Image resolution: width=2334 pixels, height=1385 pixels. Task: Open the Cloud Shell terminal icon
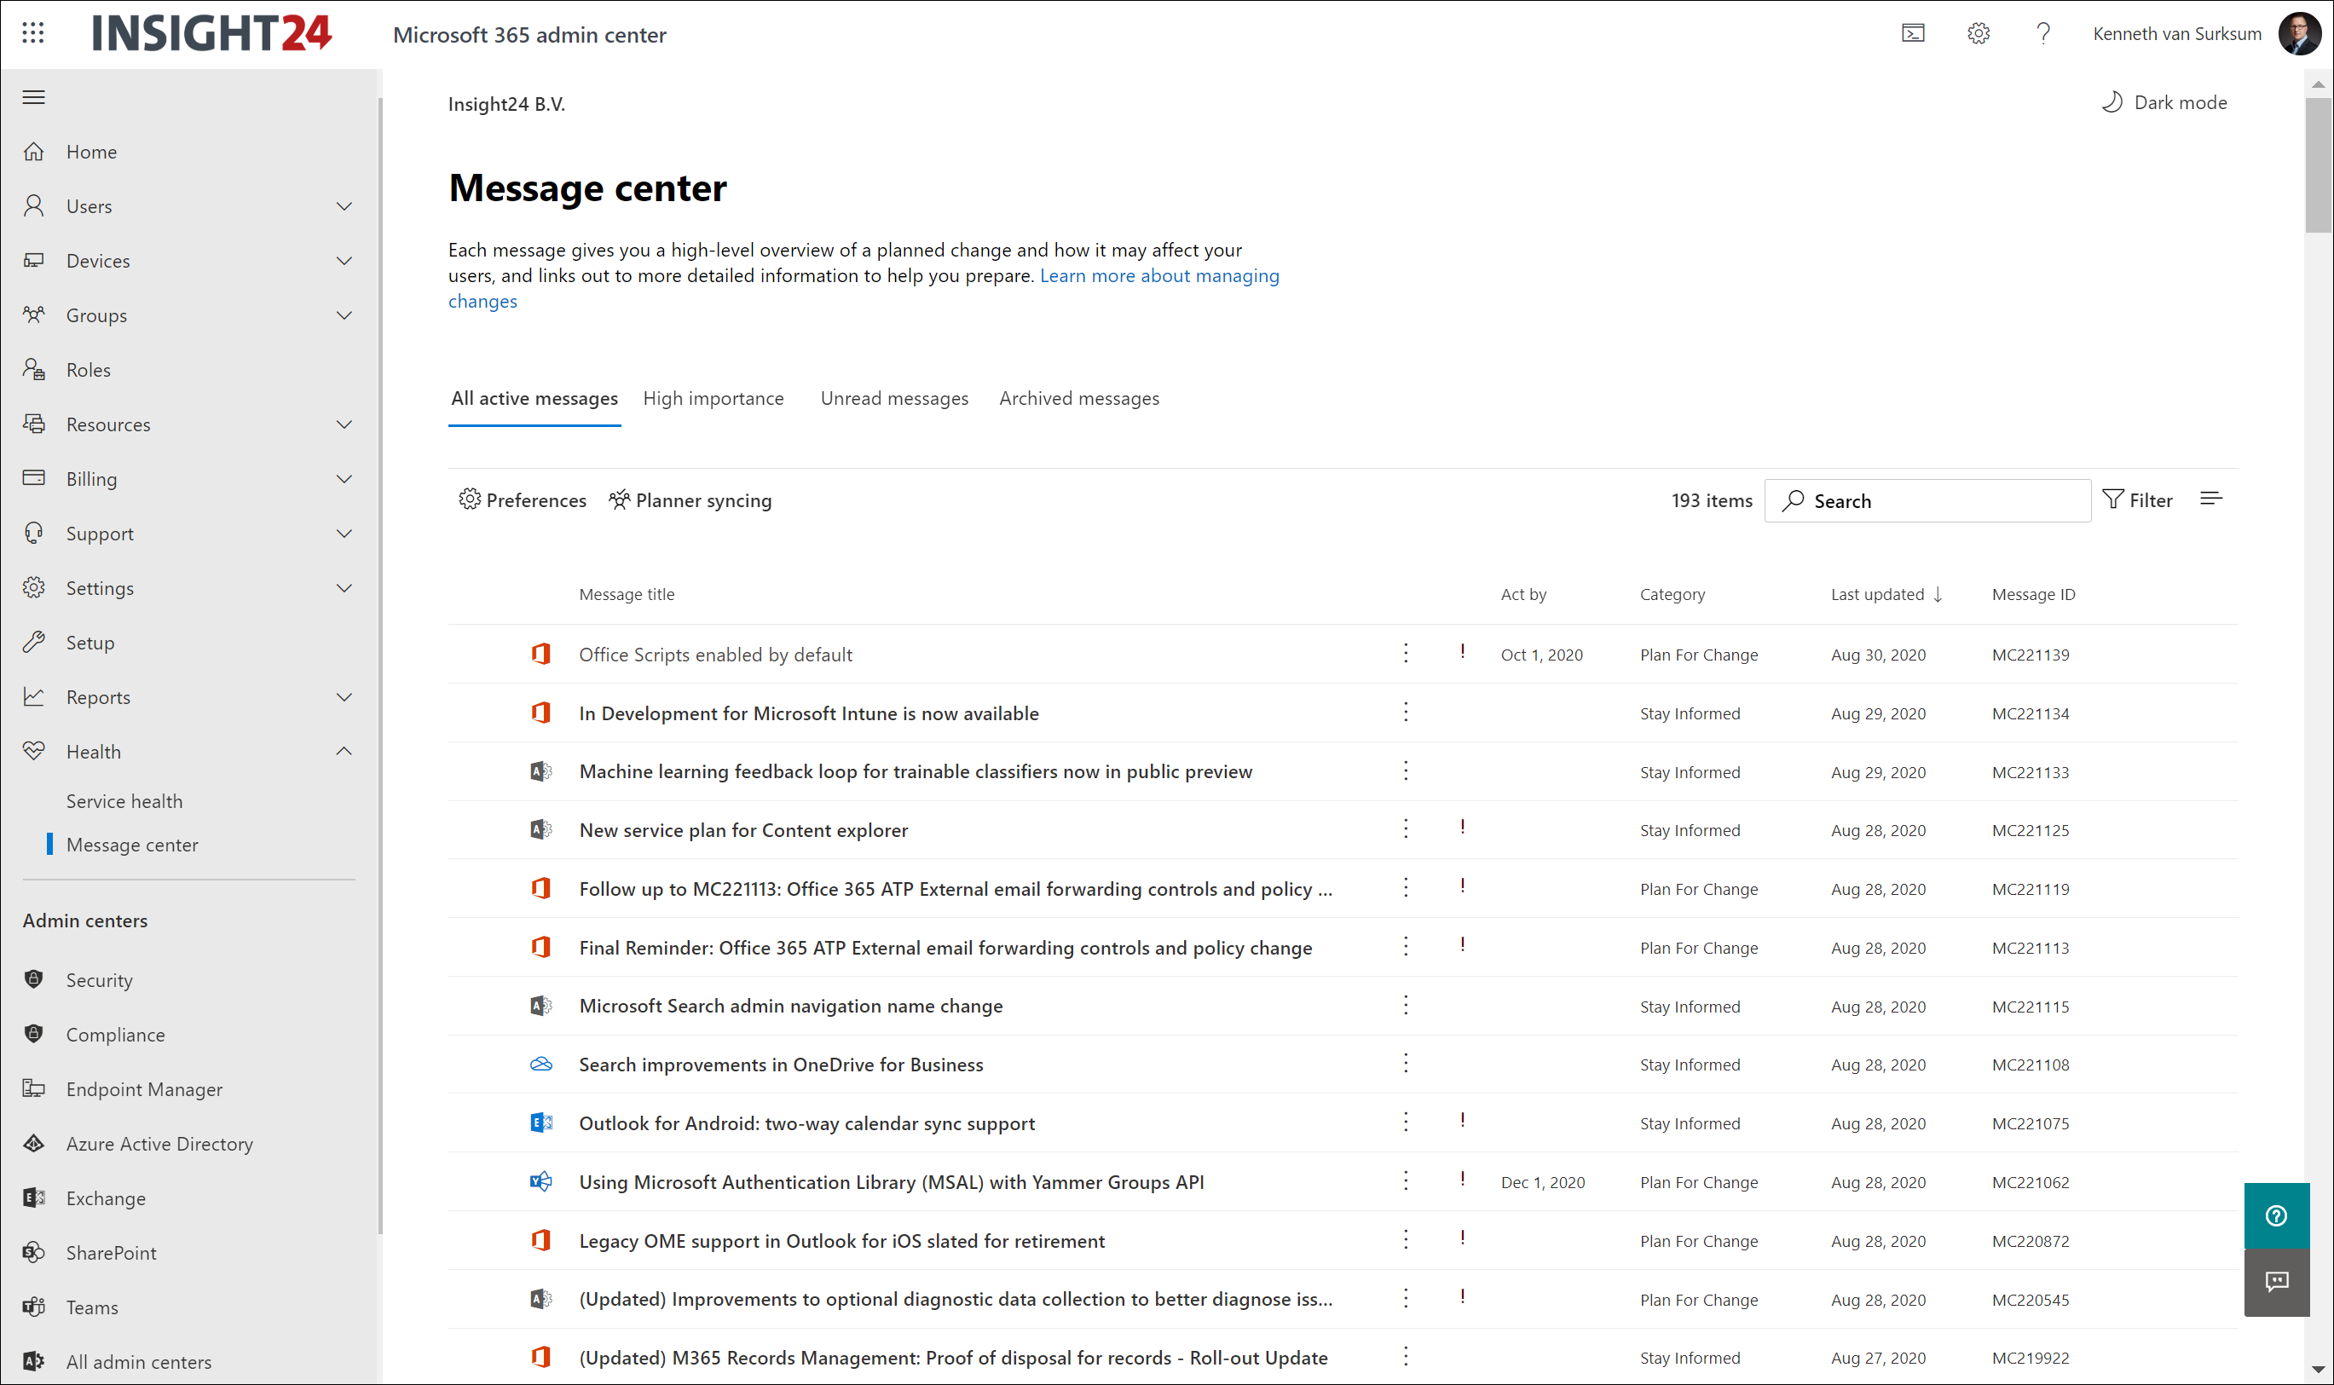click(1912, 33)
